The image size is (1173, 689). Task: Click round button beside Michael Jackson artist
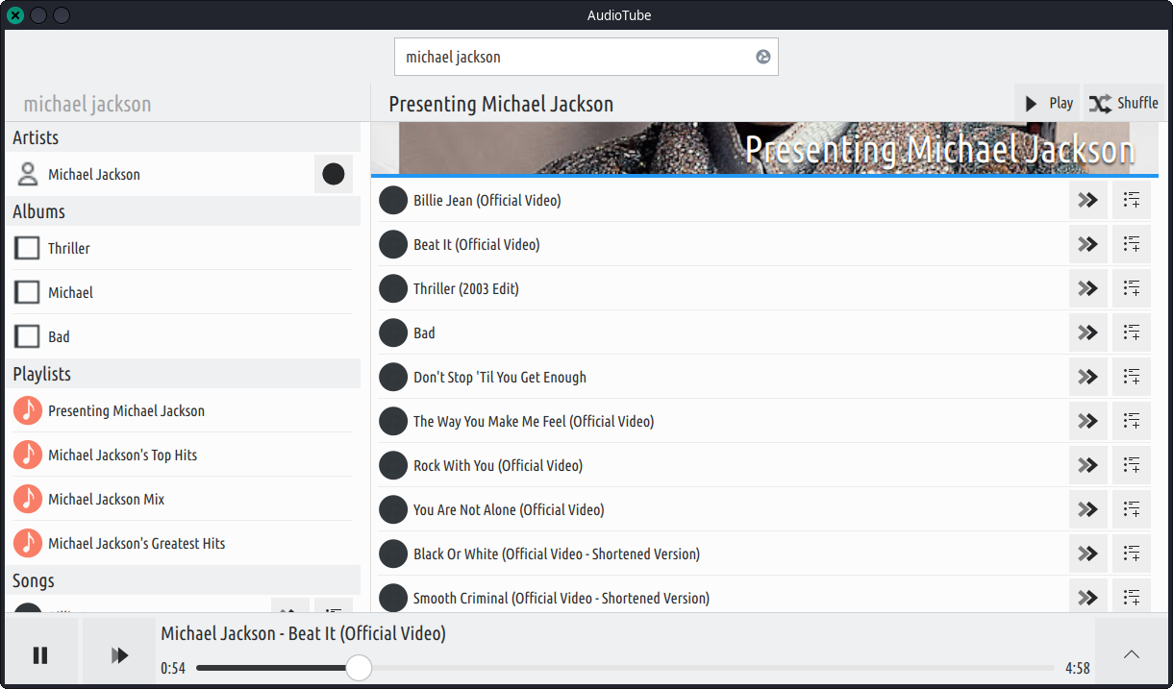(333, 174)
